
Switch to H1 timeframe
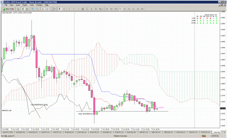[125, 9]
